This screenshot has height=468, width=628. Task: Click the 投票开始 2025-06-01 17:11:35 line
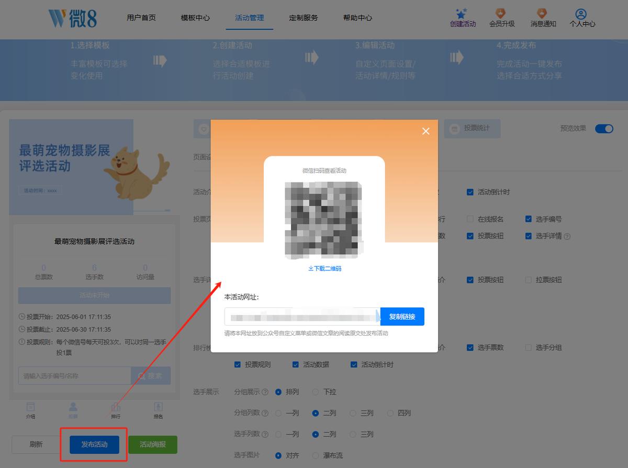[65, 317]
